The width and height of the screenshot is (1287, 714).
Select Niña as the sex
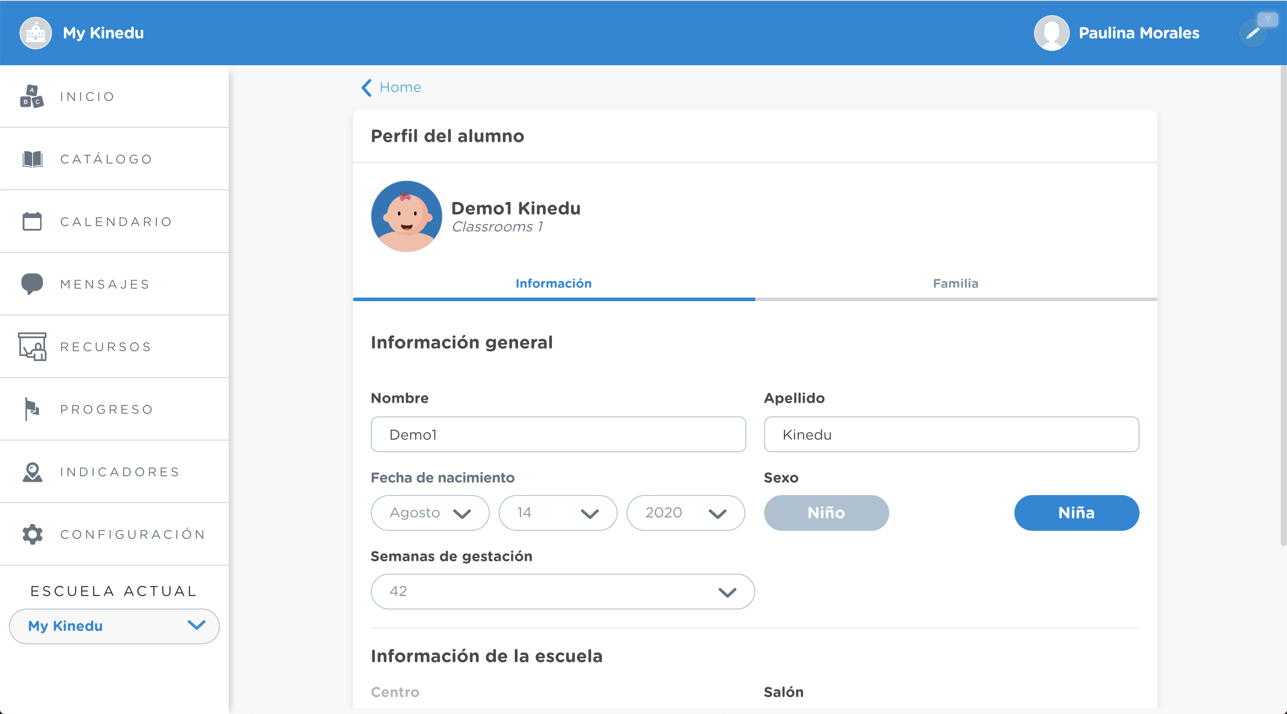(1077, 512)
